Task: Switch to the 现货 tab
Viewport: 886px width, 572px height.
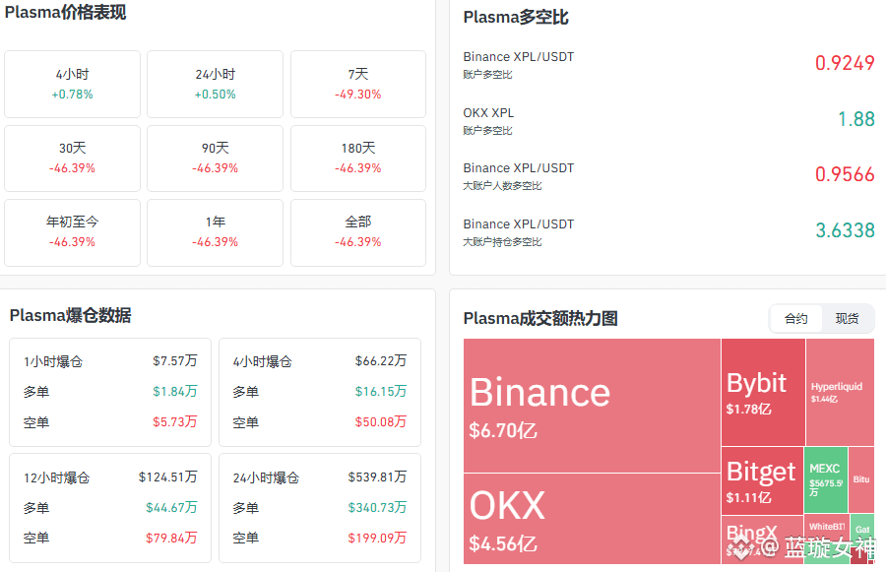Action: pyautogui.click(x=847, y=319)
